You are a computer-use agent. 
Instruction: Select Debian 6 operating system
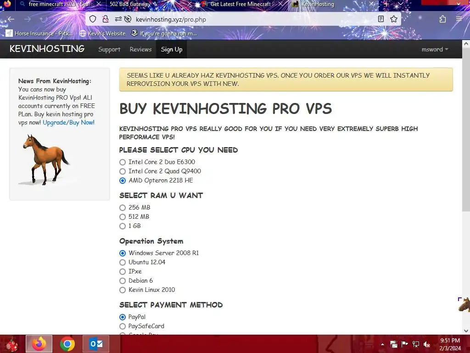[x=122, y=281]
